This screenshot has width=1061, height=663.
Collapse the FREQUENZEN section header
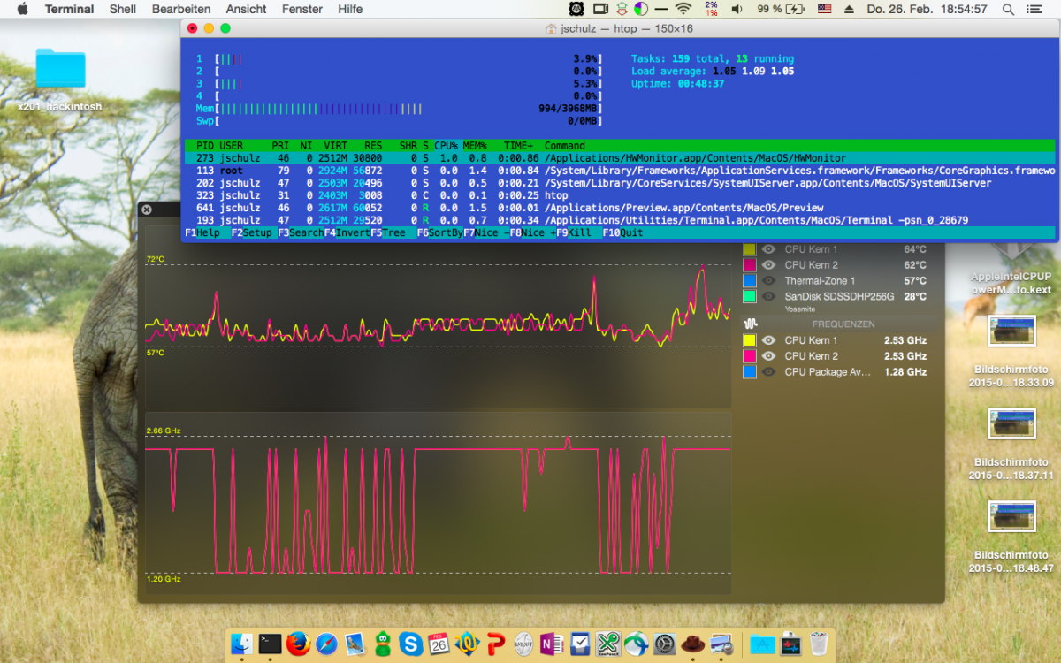843,324
